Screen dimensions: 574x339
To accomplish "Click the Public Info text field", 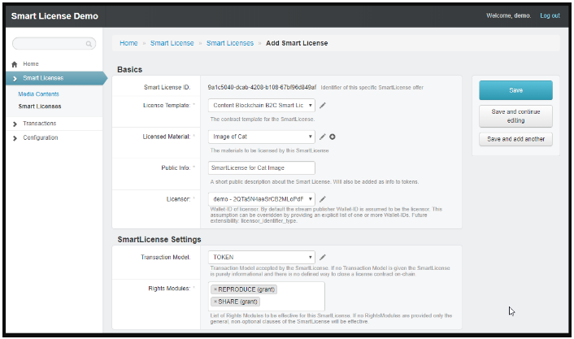I will (x=261, y=168).
